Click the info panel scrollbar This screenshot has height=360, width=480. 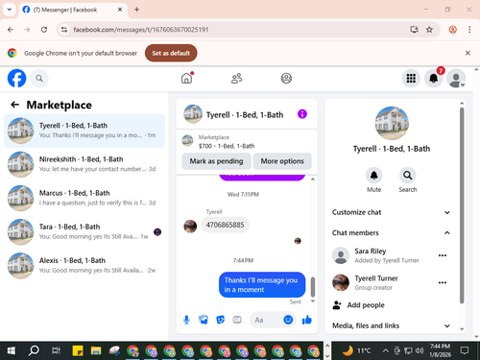[x=462, y=205]
